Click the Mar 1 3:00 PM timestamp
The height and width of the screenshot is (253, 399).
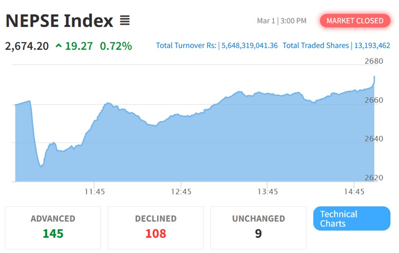281,21
